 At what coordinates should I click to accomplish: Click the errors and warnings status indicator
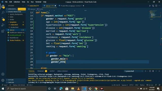[30, 85]
